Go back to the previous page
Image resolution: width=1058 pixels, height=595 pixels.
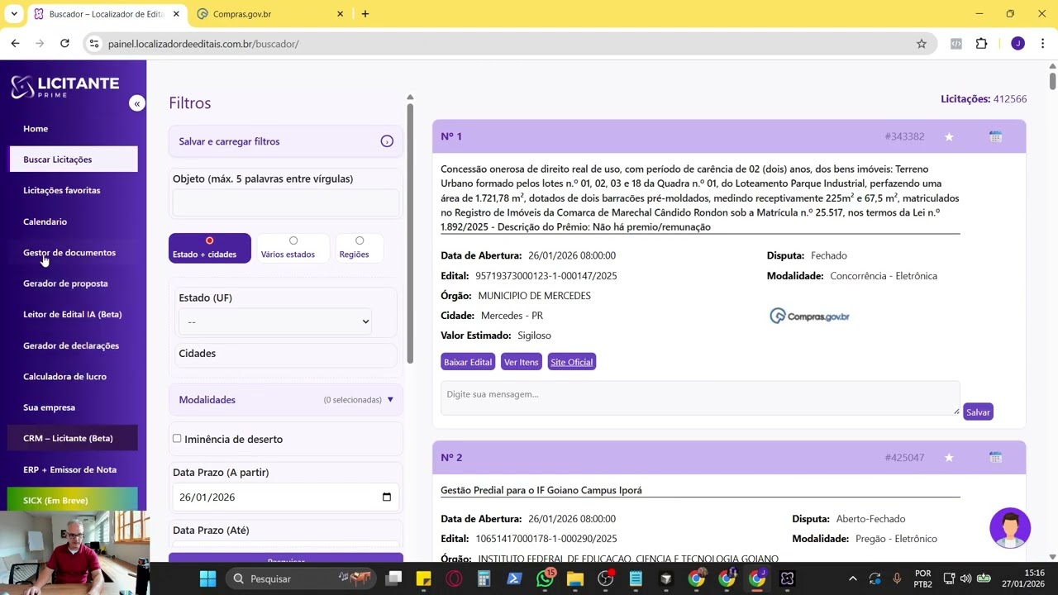pos(16,44)
